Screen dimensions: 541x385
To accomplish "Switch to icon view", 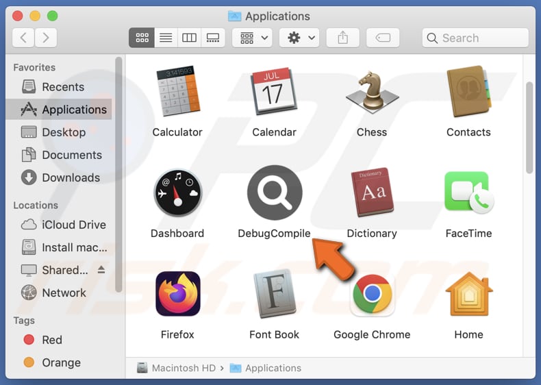I will [142, 38].
